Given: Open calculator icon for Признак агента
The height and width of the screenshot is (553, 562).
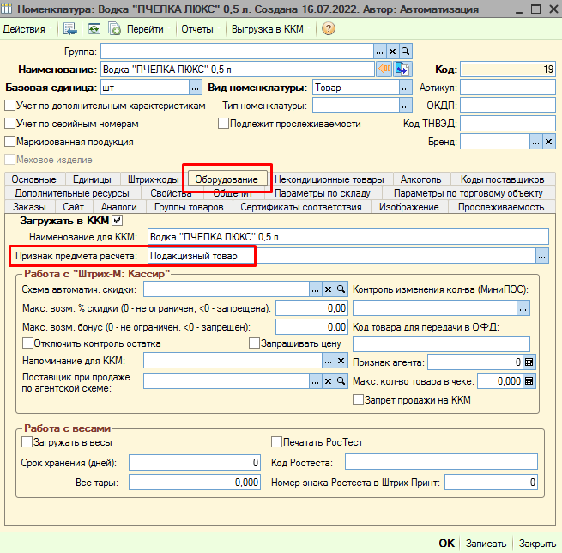Looking at the screenshot, I should [529, 362].
